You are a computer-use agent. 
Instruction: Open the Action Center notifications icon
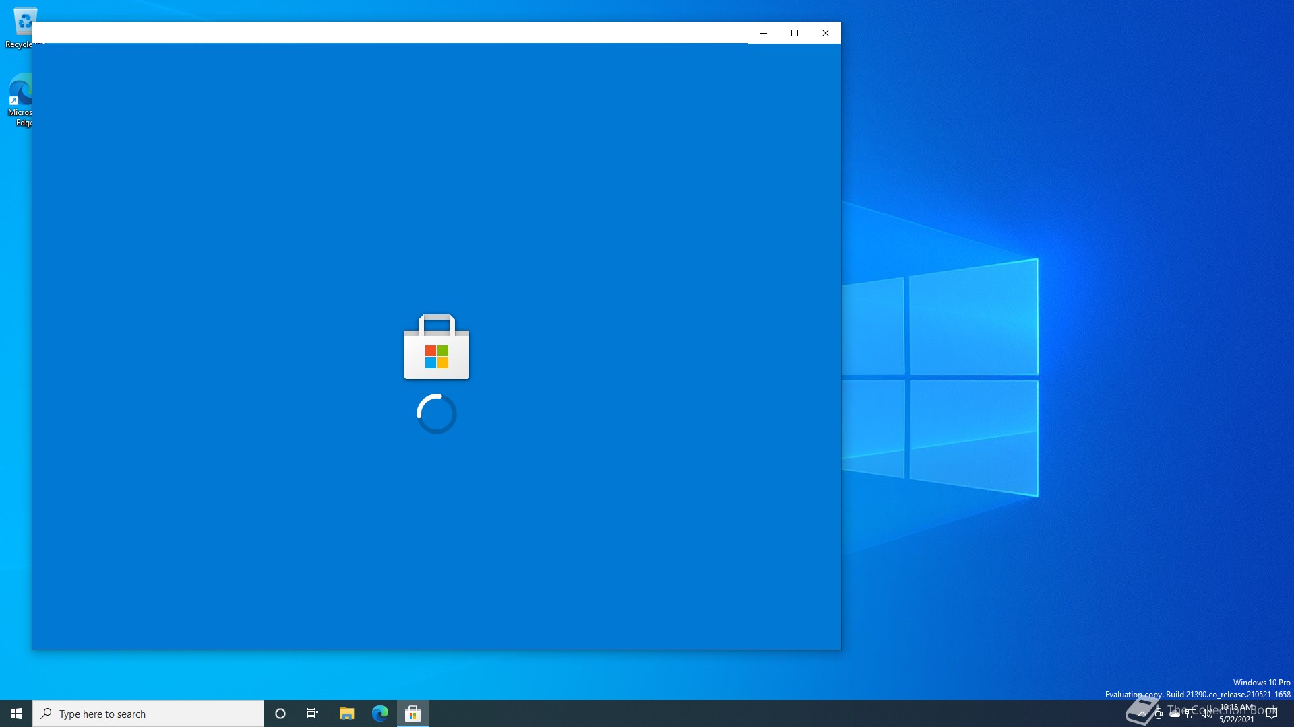[1272, 714]
